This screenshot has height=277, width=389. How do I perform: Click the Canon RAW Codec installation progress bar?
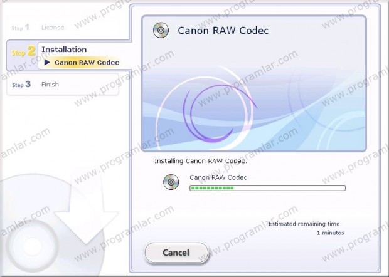267,188
